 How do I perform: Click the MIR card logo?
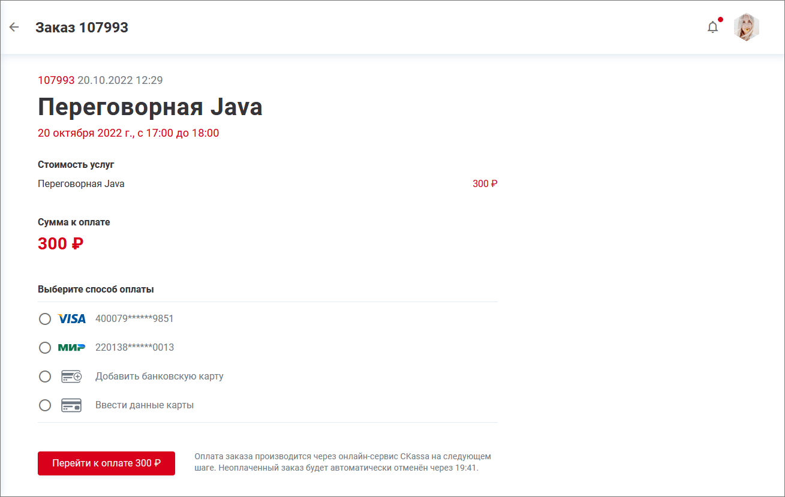pos(72,348)
